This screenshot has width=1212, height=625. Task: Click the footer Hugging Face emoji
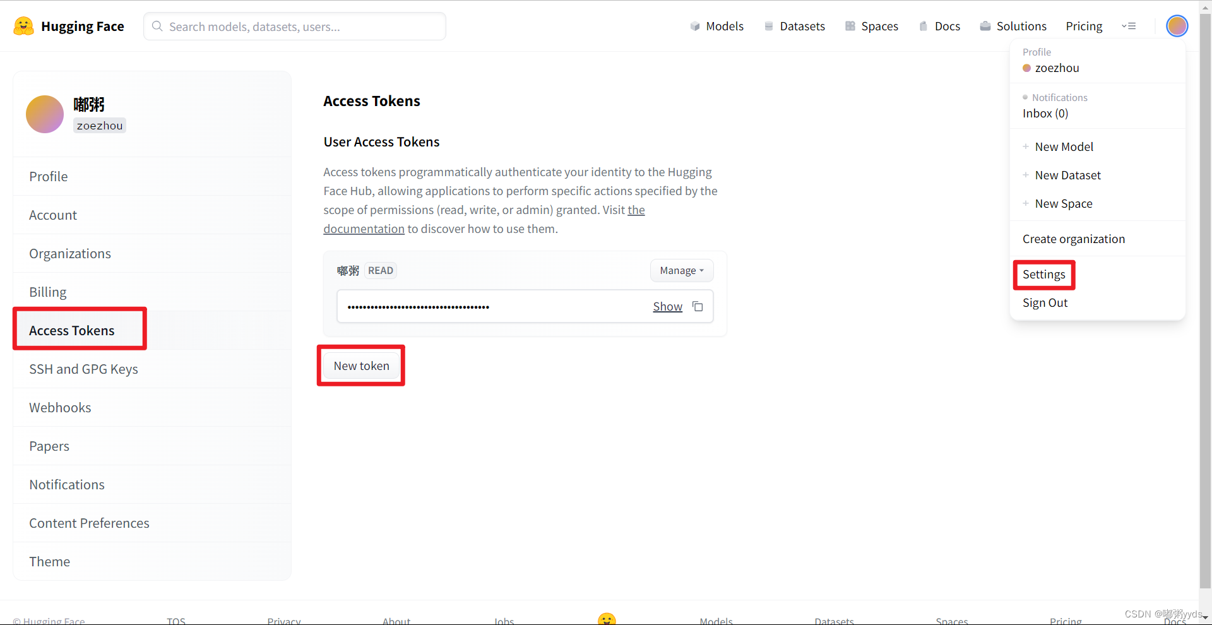click(x=607, y=619)
